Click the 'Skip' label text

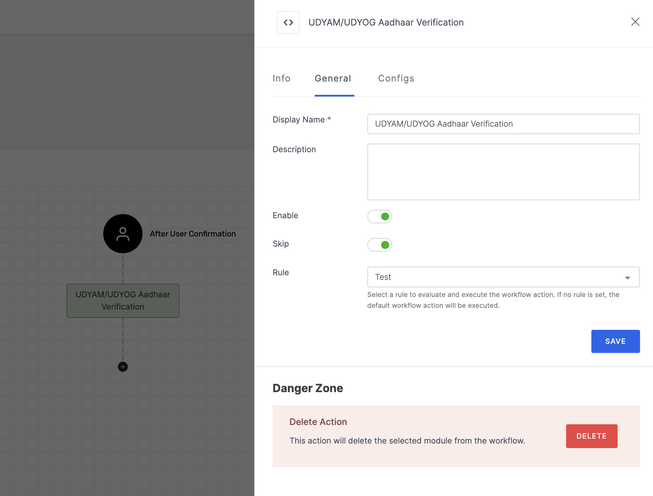[281, 244]
